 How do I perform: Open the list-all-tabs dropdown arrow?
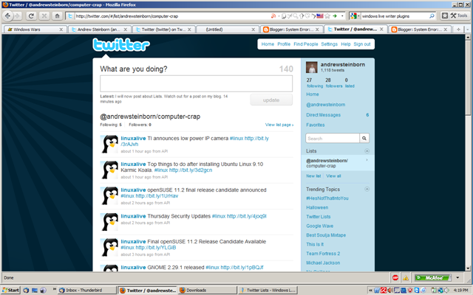(x=468, y=29)
